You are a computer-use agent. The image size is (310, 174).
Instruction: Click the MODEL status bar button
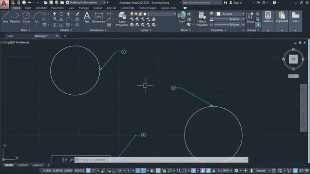tap(79, 171)
